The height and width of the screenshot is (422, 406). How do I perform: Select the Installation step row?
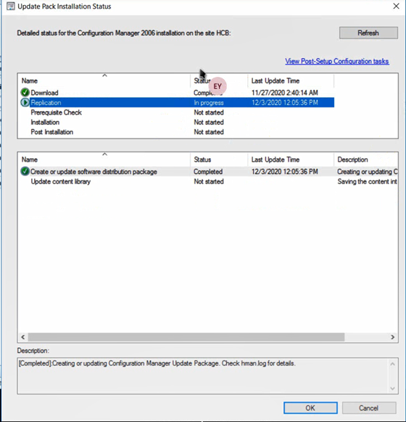[x=177, y=123]
